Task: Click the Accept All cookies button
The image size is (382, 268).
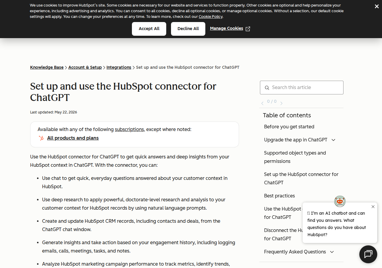Action: point(149,29)
